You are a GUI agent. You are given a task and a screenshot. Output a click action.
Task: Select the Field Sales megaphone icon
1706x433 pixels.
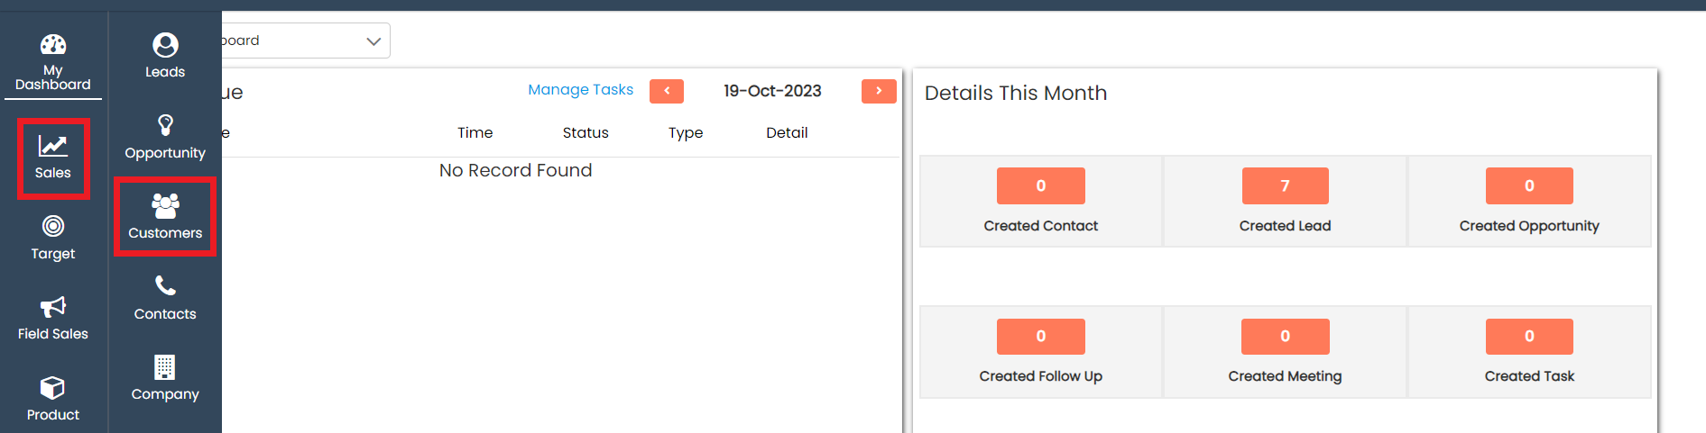[x=53, y=307]
